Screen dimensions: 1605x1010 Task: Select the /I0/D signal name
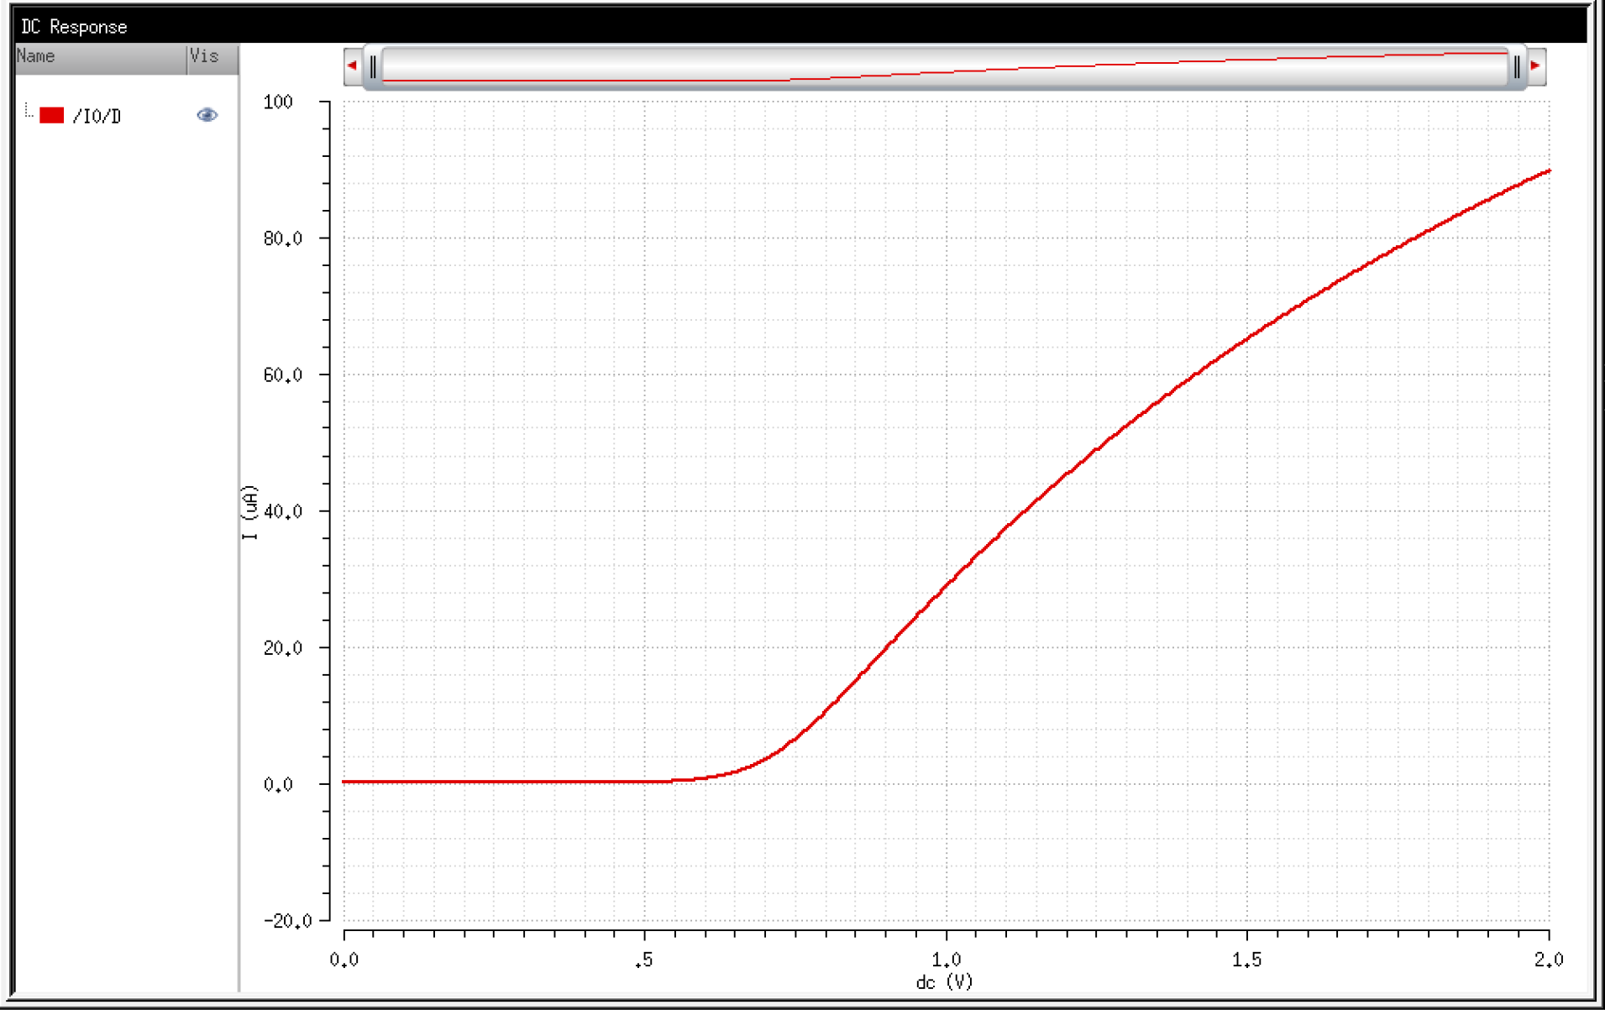point(97,117)
